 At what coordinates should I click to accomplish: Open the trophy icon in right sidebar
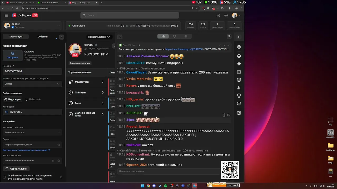239,96
